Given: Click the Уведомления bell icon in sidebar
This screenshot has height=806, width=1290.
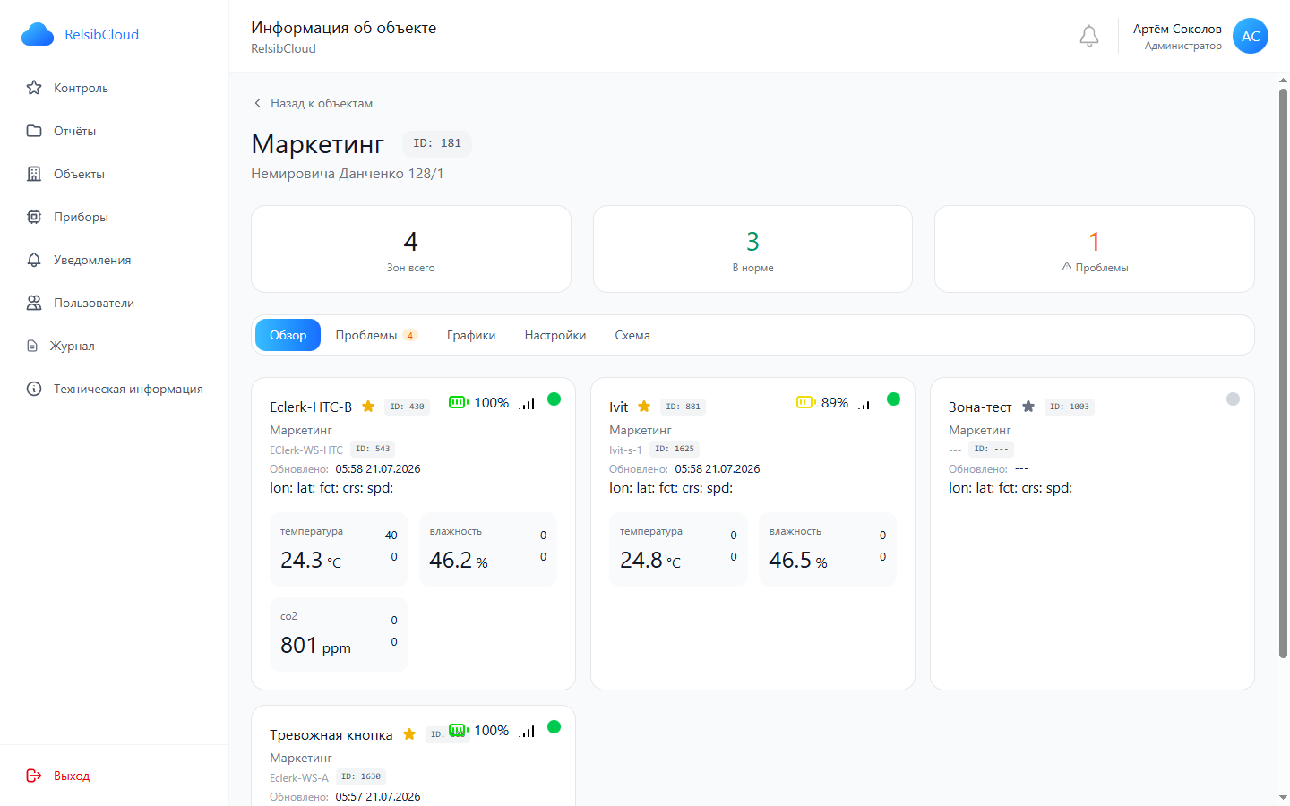Looking at the screenshot, I should (34, 260).
